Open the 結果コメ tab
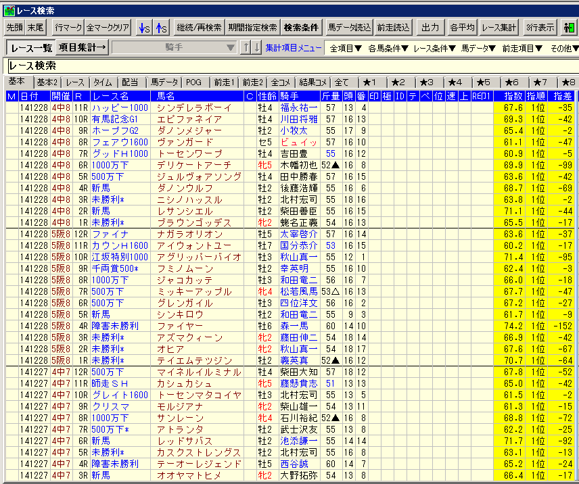This screenshot has height=484, width=579. point(312,82)
